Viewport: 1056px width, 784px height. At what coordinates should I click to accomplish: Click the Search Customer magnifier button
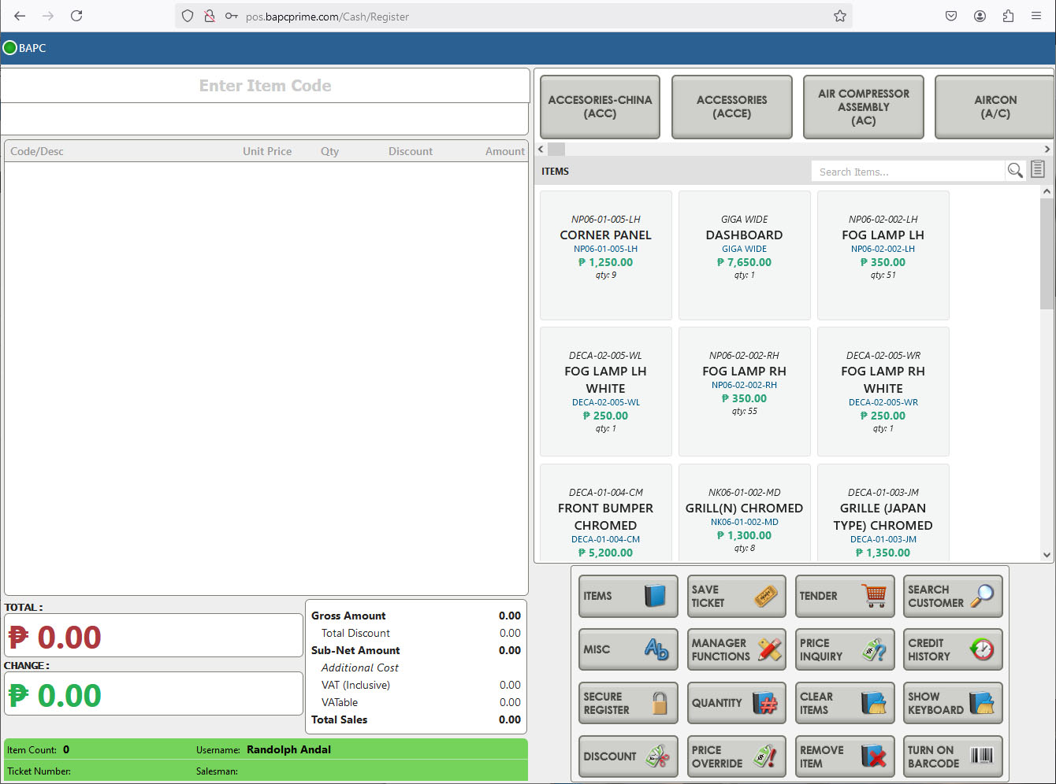coord(953,596)
